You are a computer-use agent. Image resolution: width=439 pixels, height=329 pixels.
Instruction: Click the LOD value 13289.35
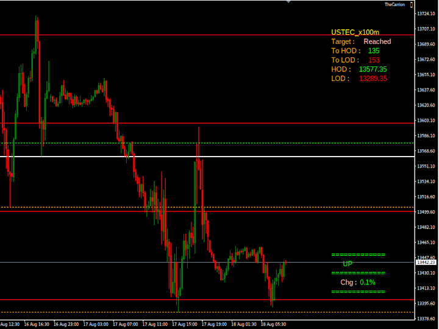click(x=373, y=79)
